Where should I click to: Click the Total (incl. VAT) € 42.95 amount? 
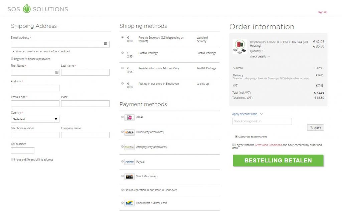point(319,93)
